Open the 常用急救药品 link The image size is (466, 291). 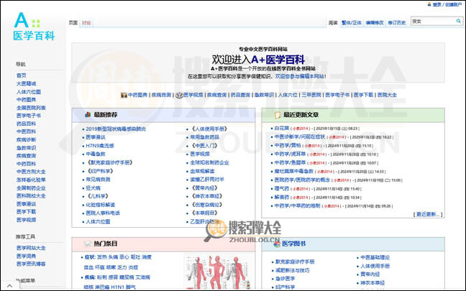[205, 137]
